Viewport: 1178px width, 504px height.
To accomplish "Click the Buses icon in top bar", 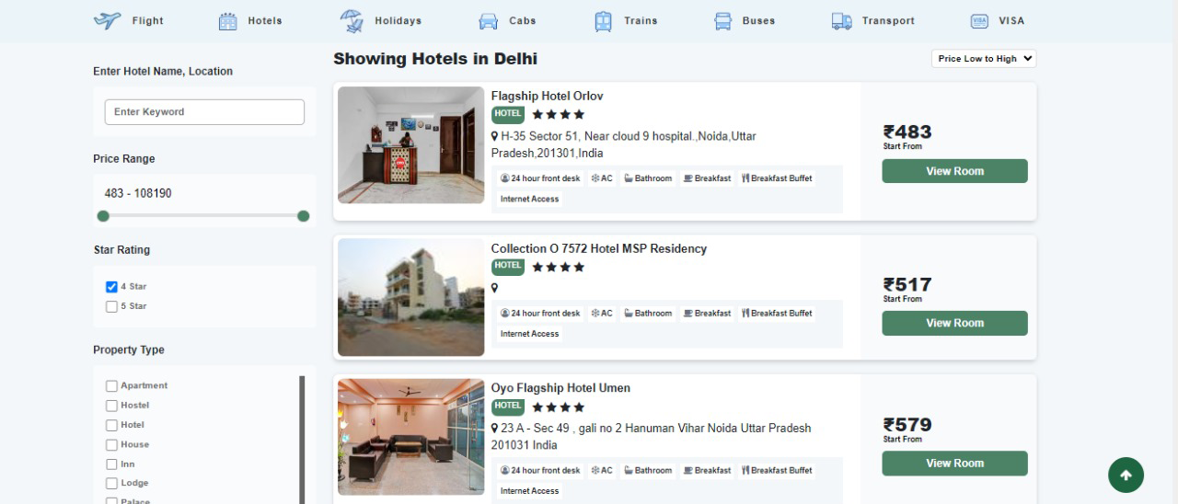I will click(723, 21).
